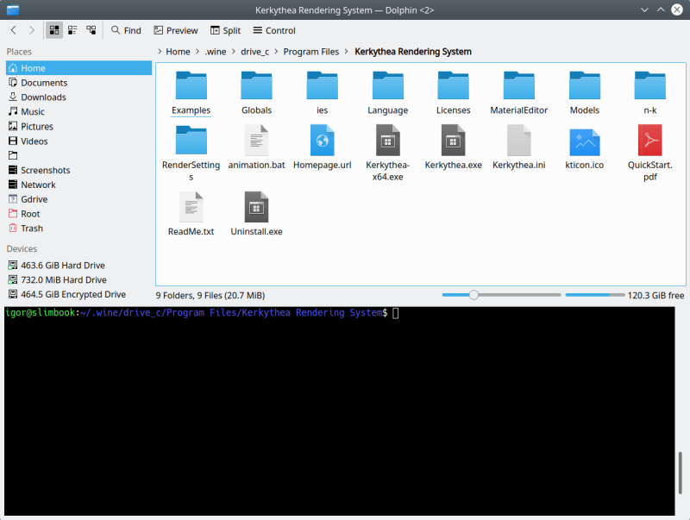Navigate back using the back arrow

tap(12, 29)
